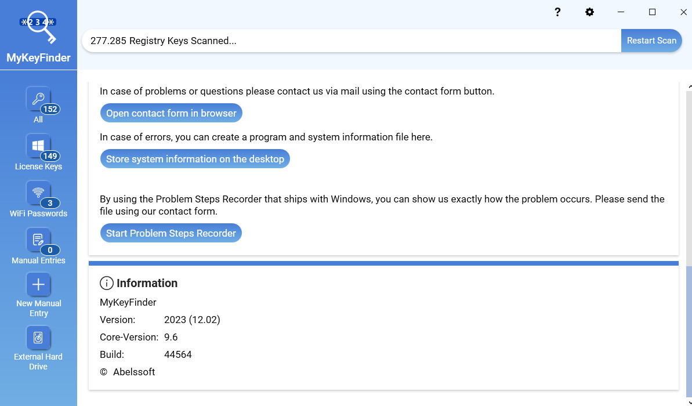This screenshot has height=406, width=692.
Task: Restart the registry scan
Action: (x=651, y=41)
